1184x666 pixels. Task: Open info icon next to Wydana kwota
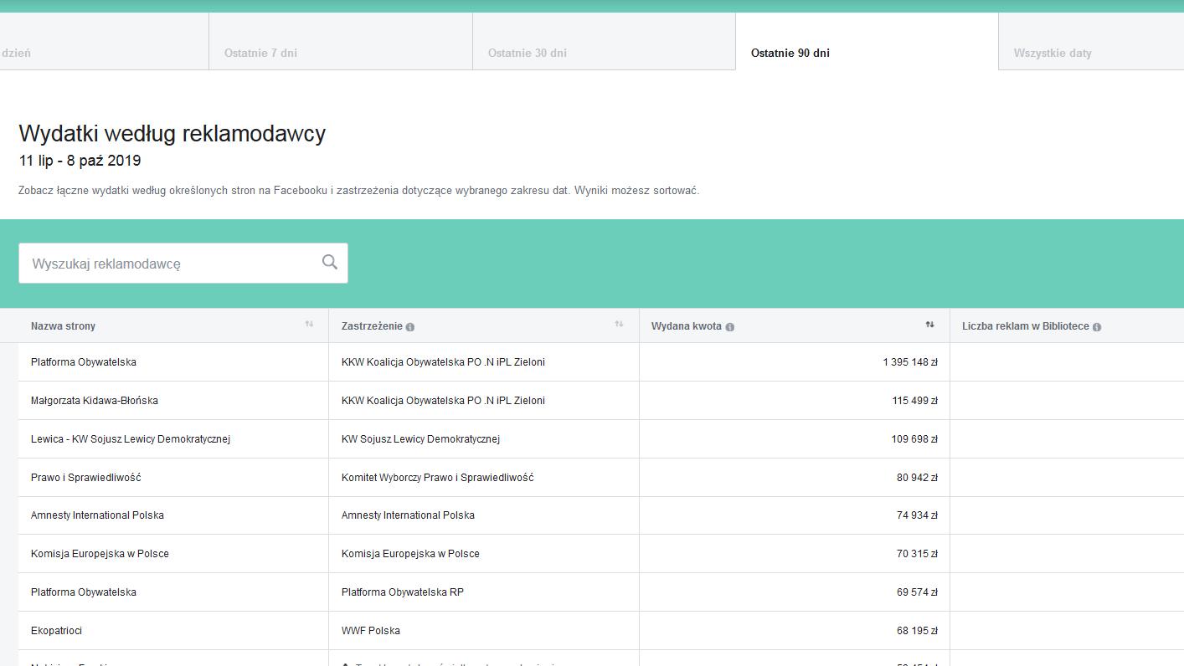729,327
